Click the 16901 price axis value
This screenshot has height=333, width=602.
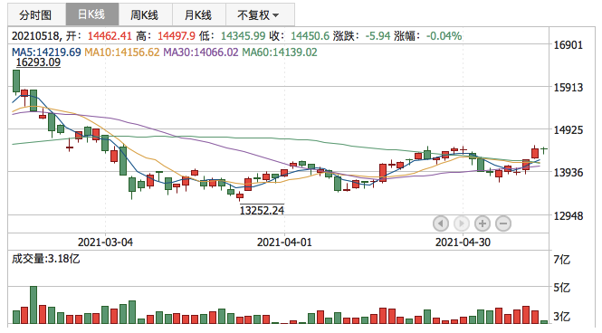coord(568,45)
